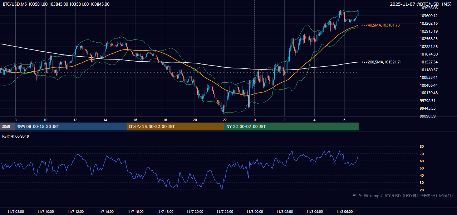The width and height of the screenshot is (457, 215).
Task: Click the 早朝 session bar
Action: click(7, 126)
